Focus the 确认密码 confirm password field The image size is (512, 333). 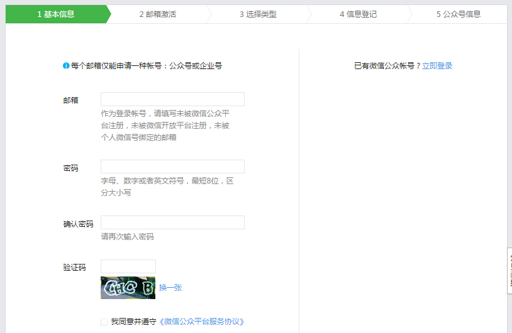coord(172,222)
